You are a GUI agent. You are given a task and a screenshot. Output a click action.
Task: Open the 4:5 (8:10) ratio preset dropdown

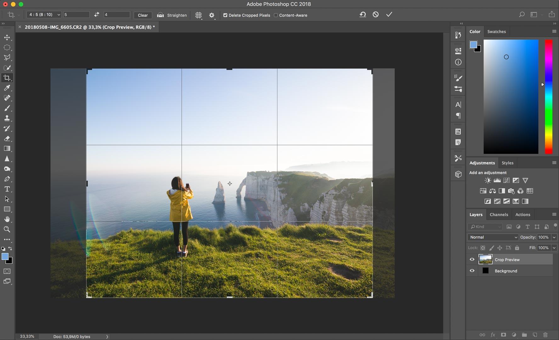(x=44, y=14)
